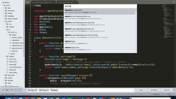Toggle whole word matching in find bar
Screen dimensions: 176x99
(12, 90)
